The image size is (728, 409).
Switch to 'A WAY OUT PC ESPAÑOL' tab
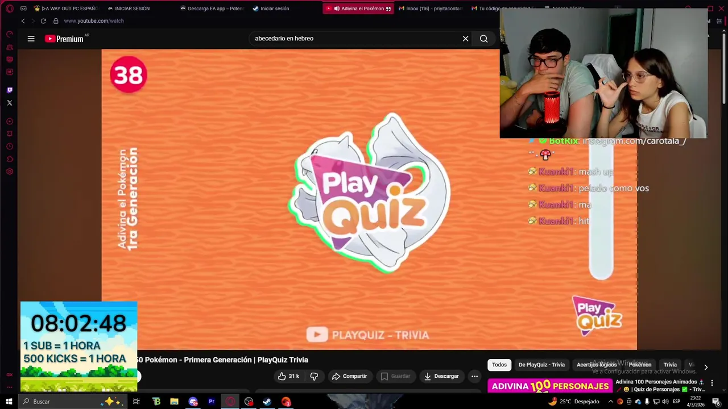pyautogui.click(x=65, y=9)
